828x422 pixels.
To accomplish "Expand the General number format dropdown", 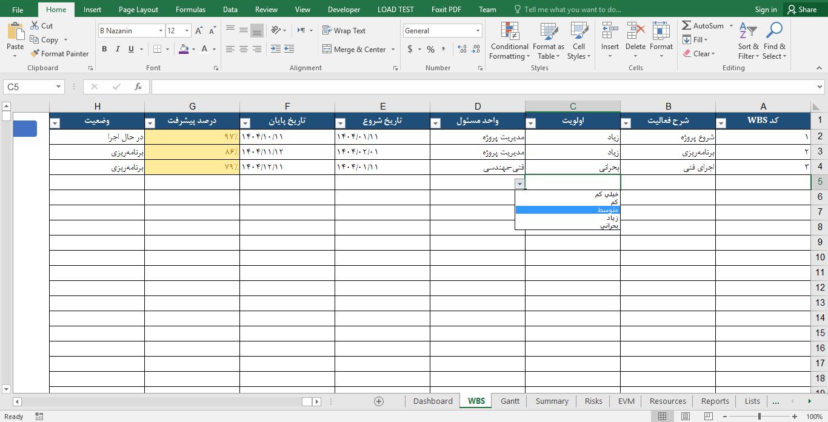I will click(478, 31).
